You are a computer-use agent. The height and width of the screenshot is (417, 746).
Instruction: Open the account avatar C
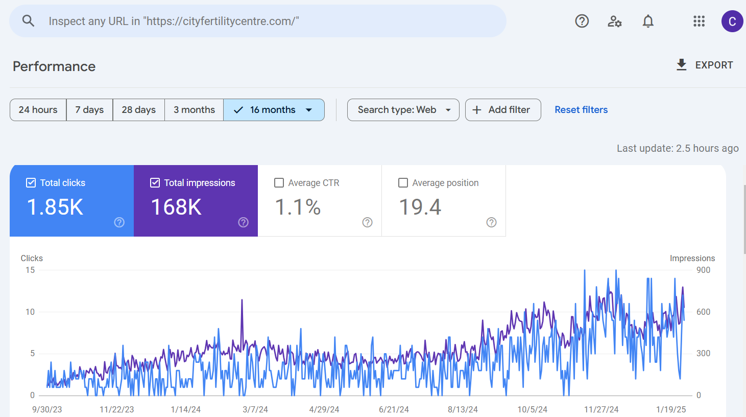(x=732, y=21)
